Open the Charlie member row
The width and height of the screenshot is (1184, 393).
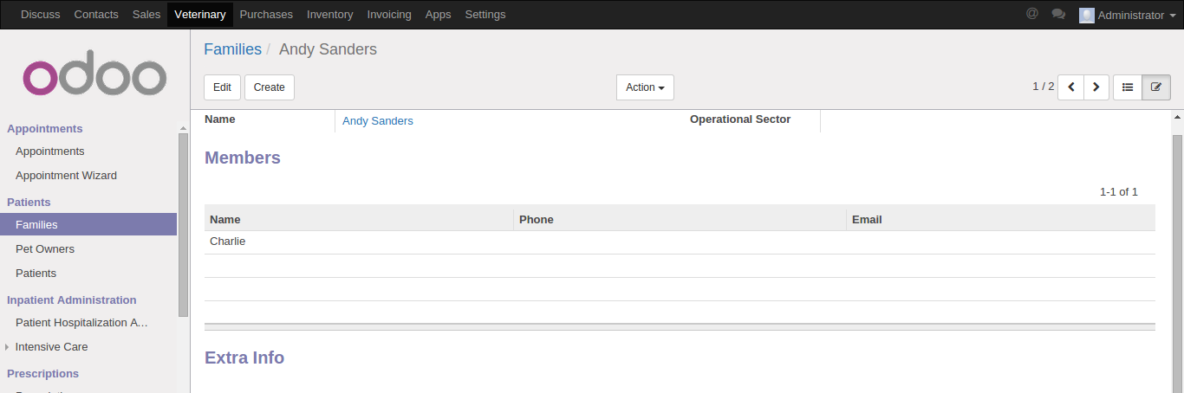click(228, 242)
